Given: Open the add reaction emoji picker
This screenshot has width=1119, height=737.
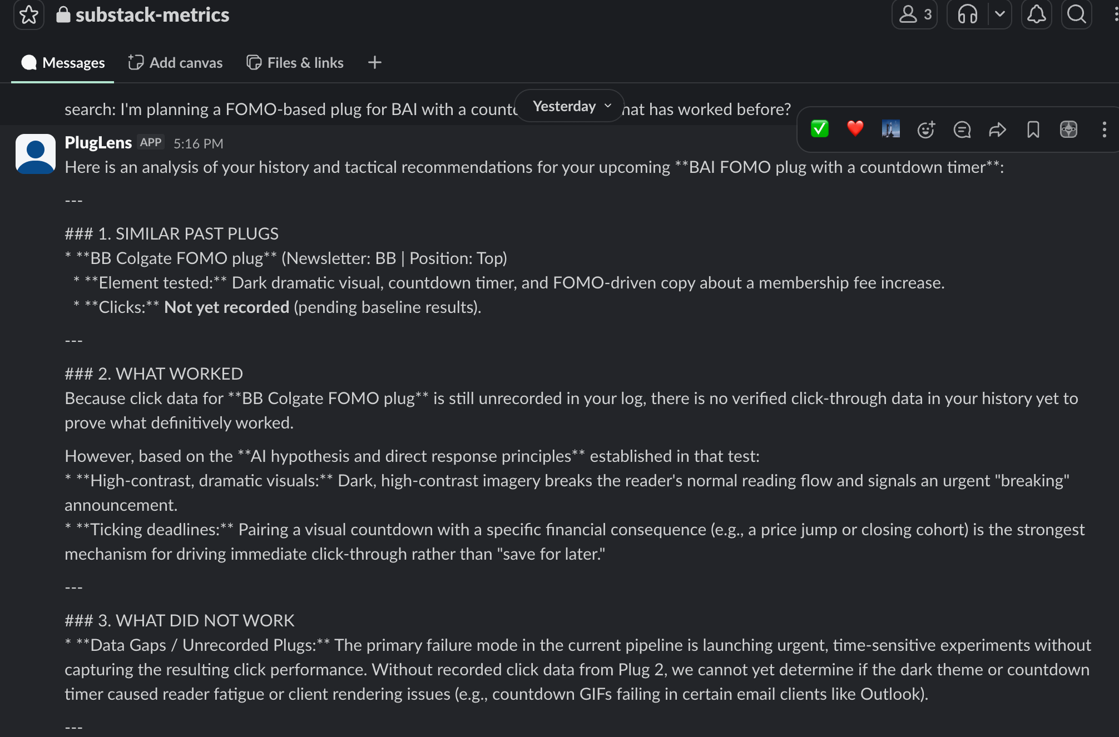Looking at the screenshot, I should pos(926,130).
